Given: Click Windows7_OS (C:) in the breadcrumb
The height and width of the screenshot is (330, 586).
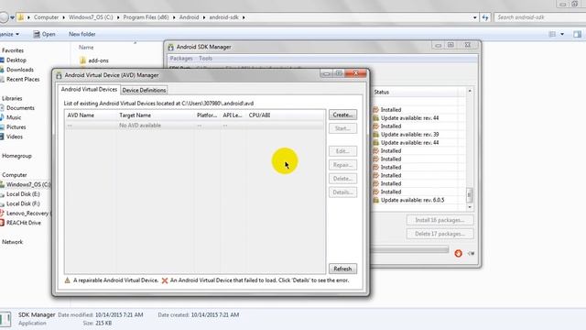Looking at the screenshot, I should click(91, 17).
